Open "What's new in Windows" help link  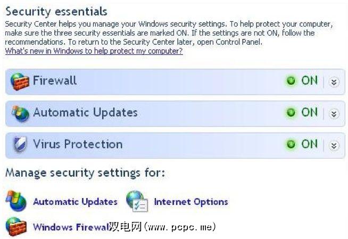(94, 52)
